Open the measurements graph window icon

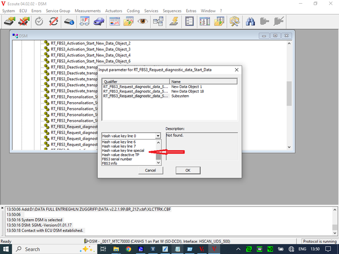coord(114,21)
